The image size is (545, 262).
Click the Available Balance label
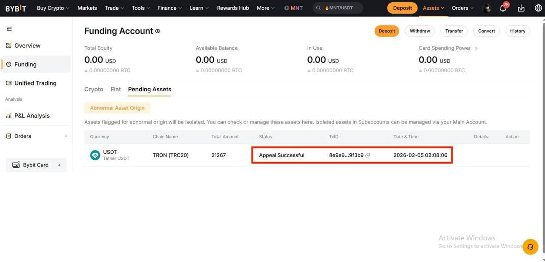pos(217,48)
